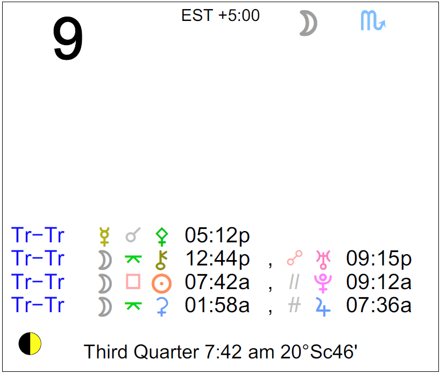The height and width of the screenshot is (374, 440).
Task: Click the gray conjunction symbol after Mercury
Action: point(132,236)
